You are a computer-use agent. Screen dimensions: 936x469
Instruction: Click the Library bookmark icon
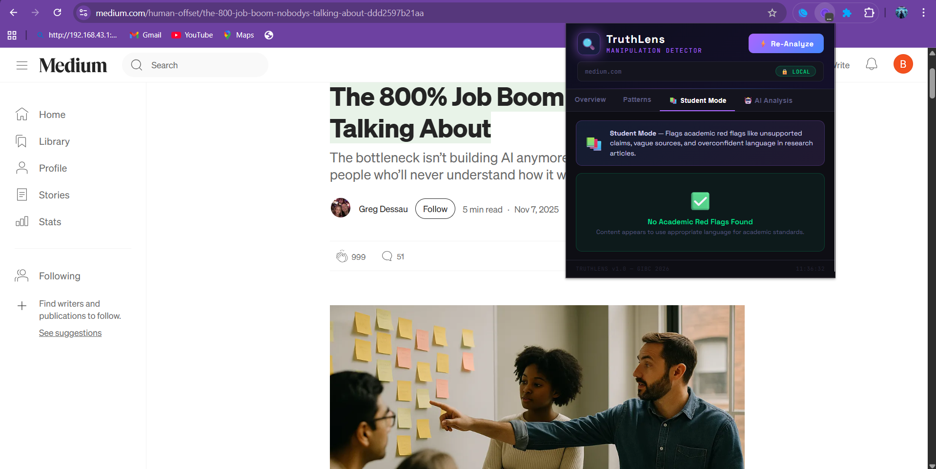coord(21,141)
